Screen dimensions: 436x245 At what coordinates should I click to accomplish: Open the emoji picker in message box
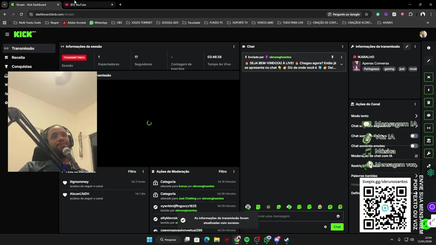click(338, 216)
